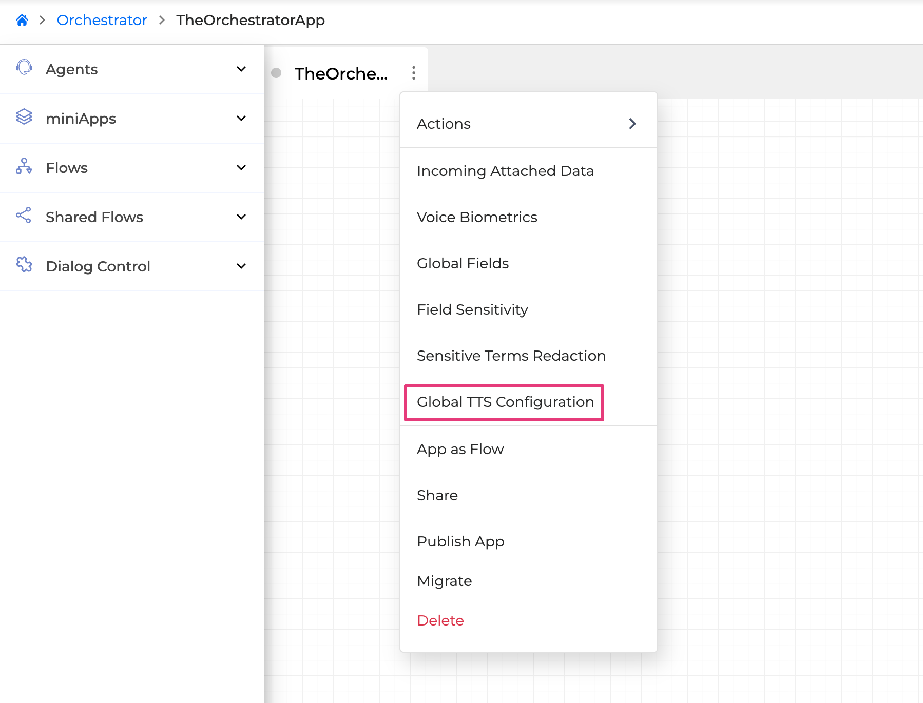Click the gray status dot on tab

click(x=276, y=73)
